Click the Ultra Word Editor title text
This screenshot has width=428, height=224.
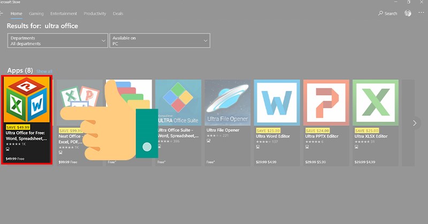273,136
